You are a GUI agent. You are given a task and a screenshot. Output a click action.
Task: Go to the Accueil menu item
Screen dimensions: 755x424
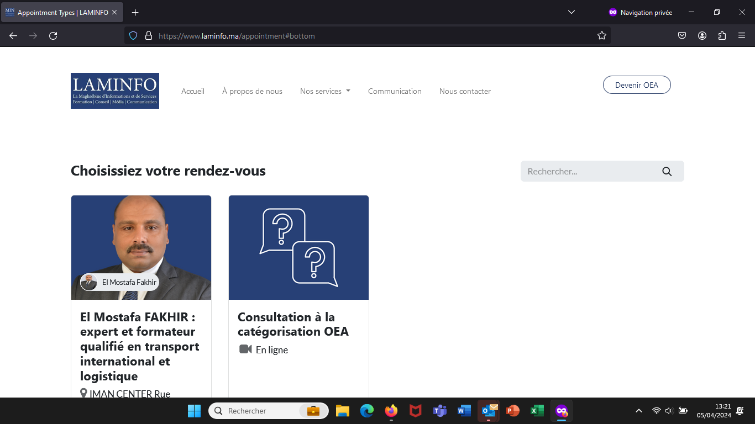193,92
